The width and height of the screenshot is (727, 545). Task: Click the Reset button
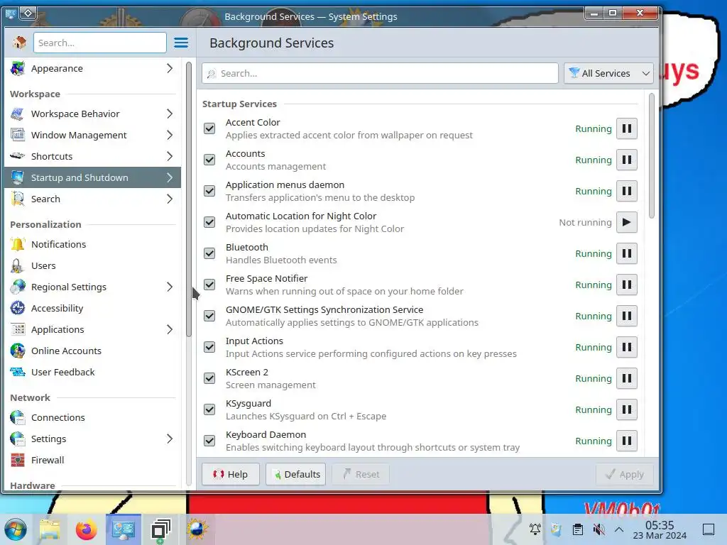click(361, 474)
